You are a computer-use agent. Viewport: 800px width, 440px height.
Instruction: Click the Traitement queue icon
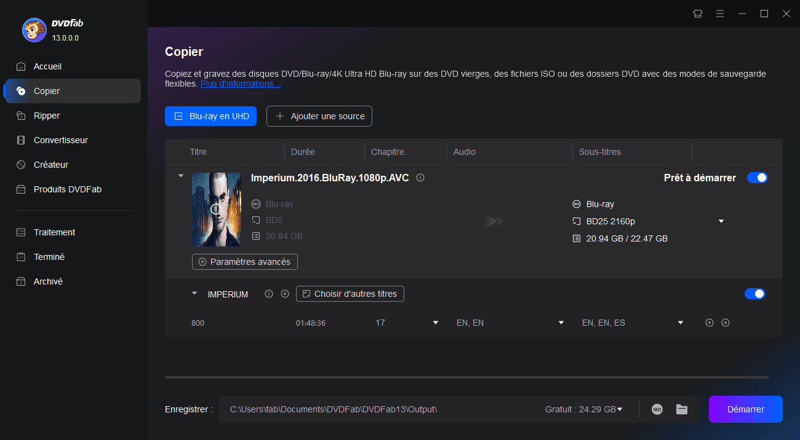[21, 232]
